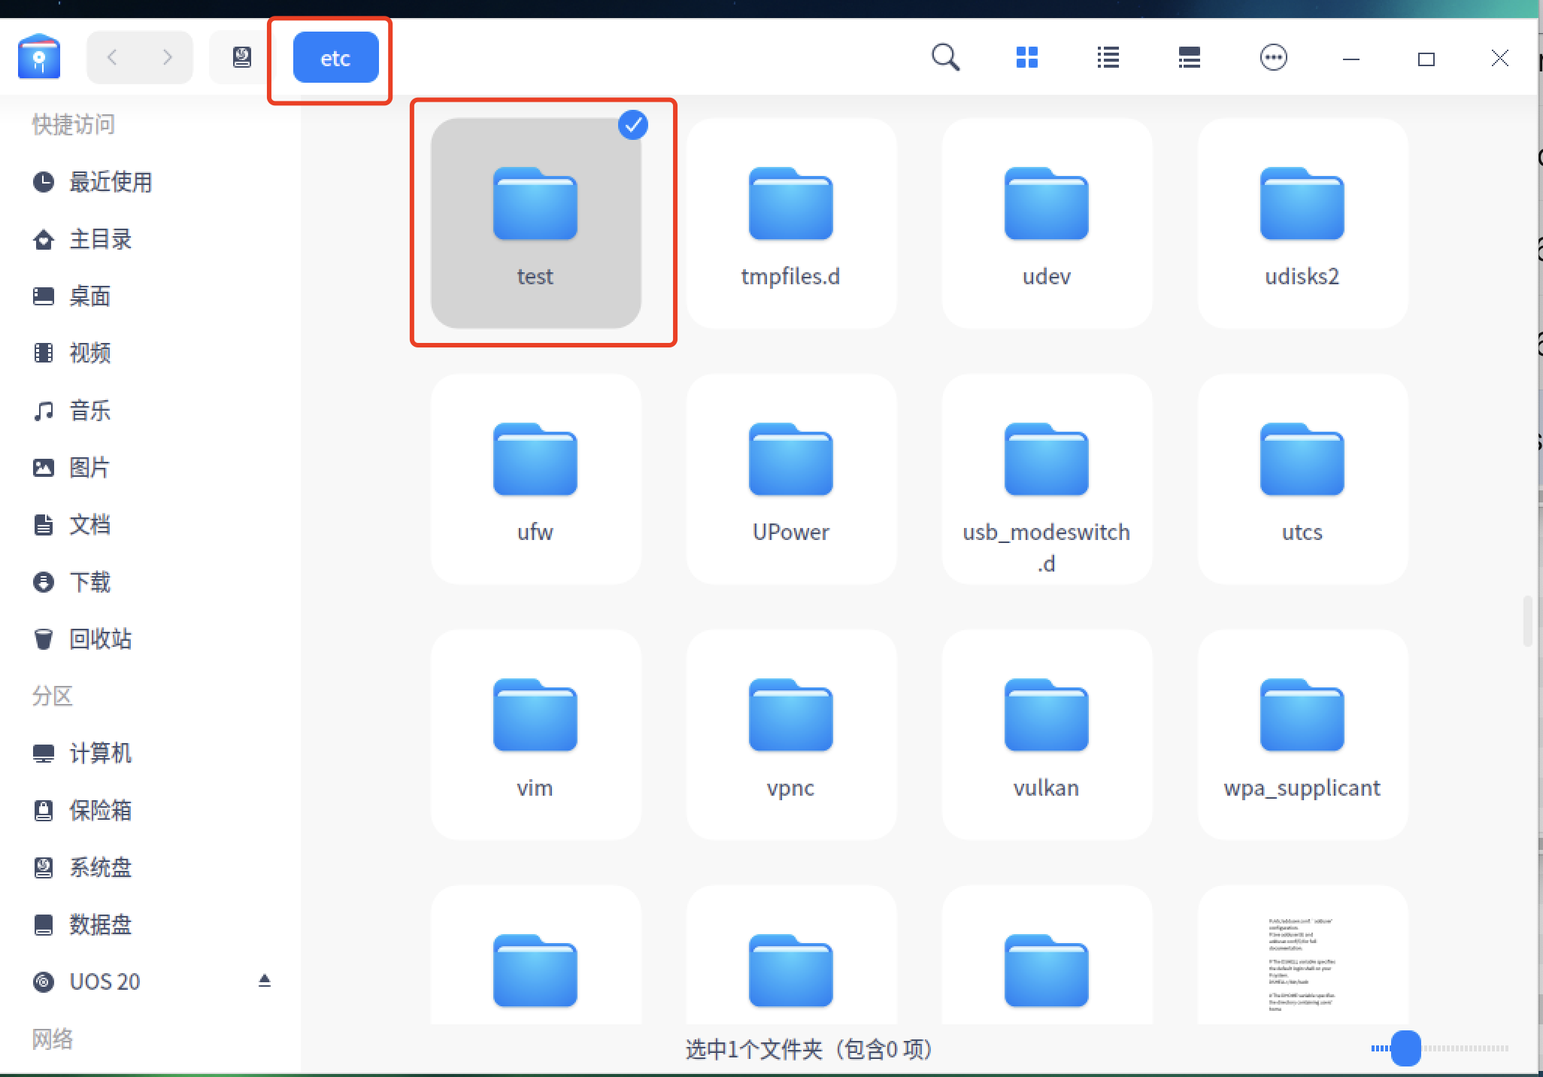Go back to the previous folder
This screenshot has width=1543, height=1077.
point(113,57)
